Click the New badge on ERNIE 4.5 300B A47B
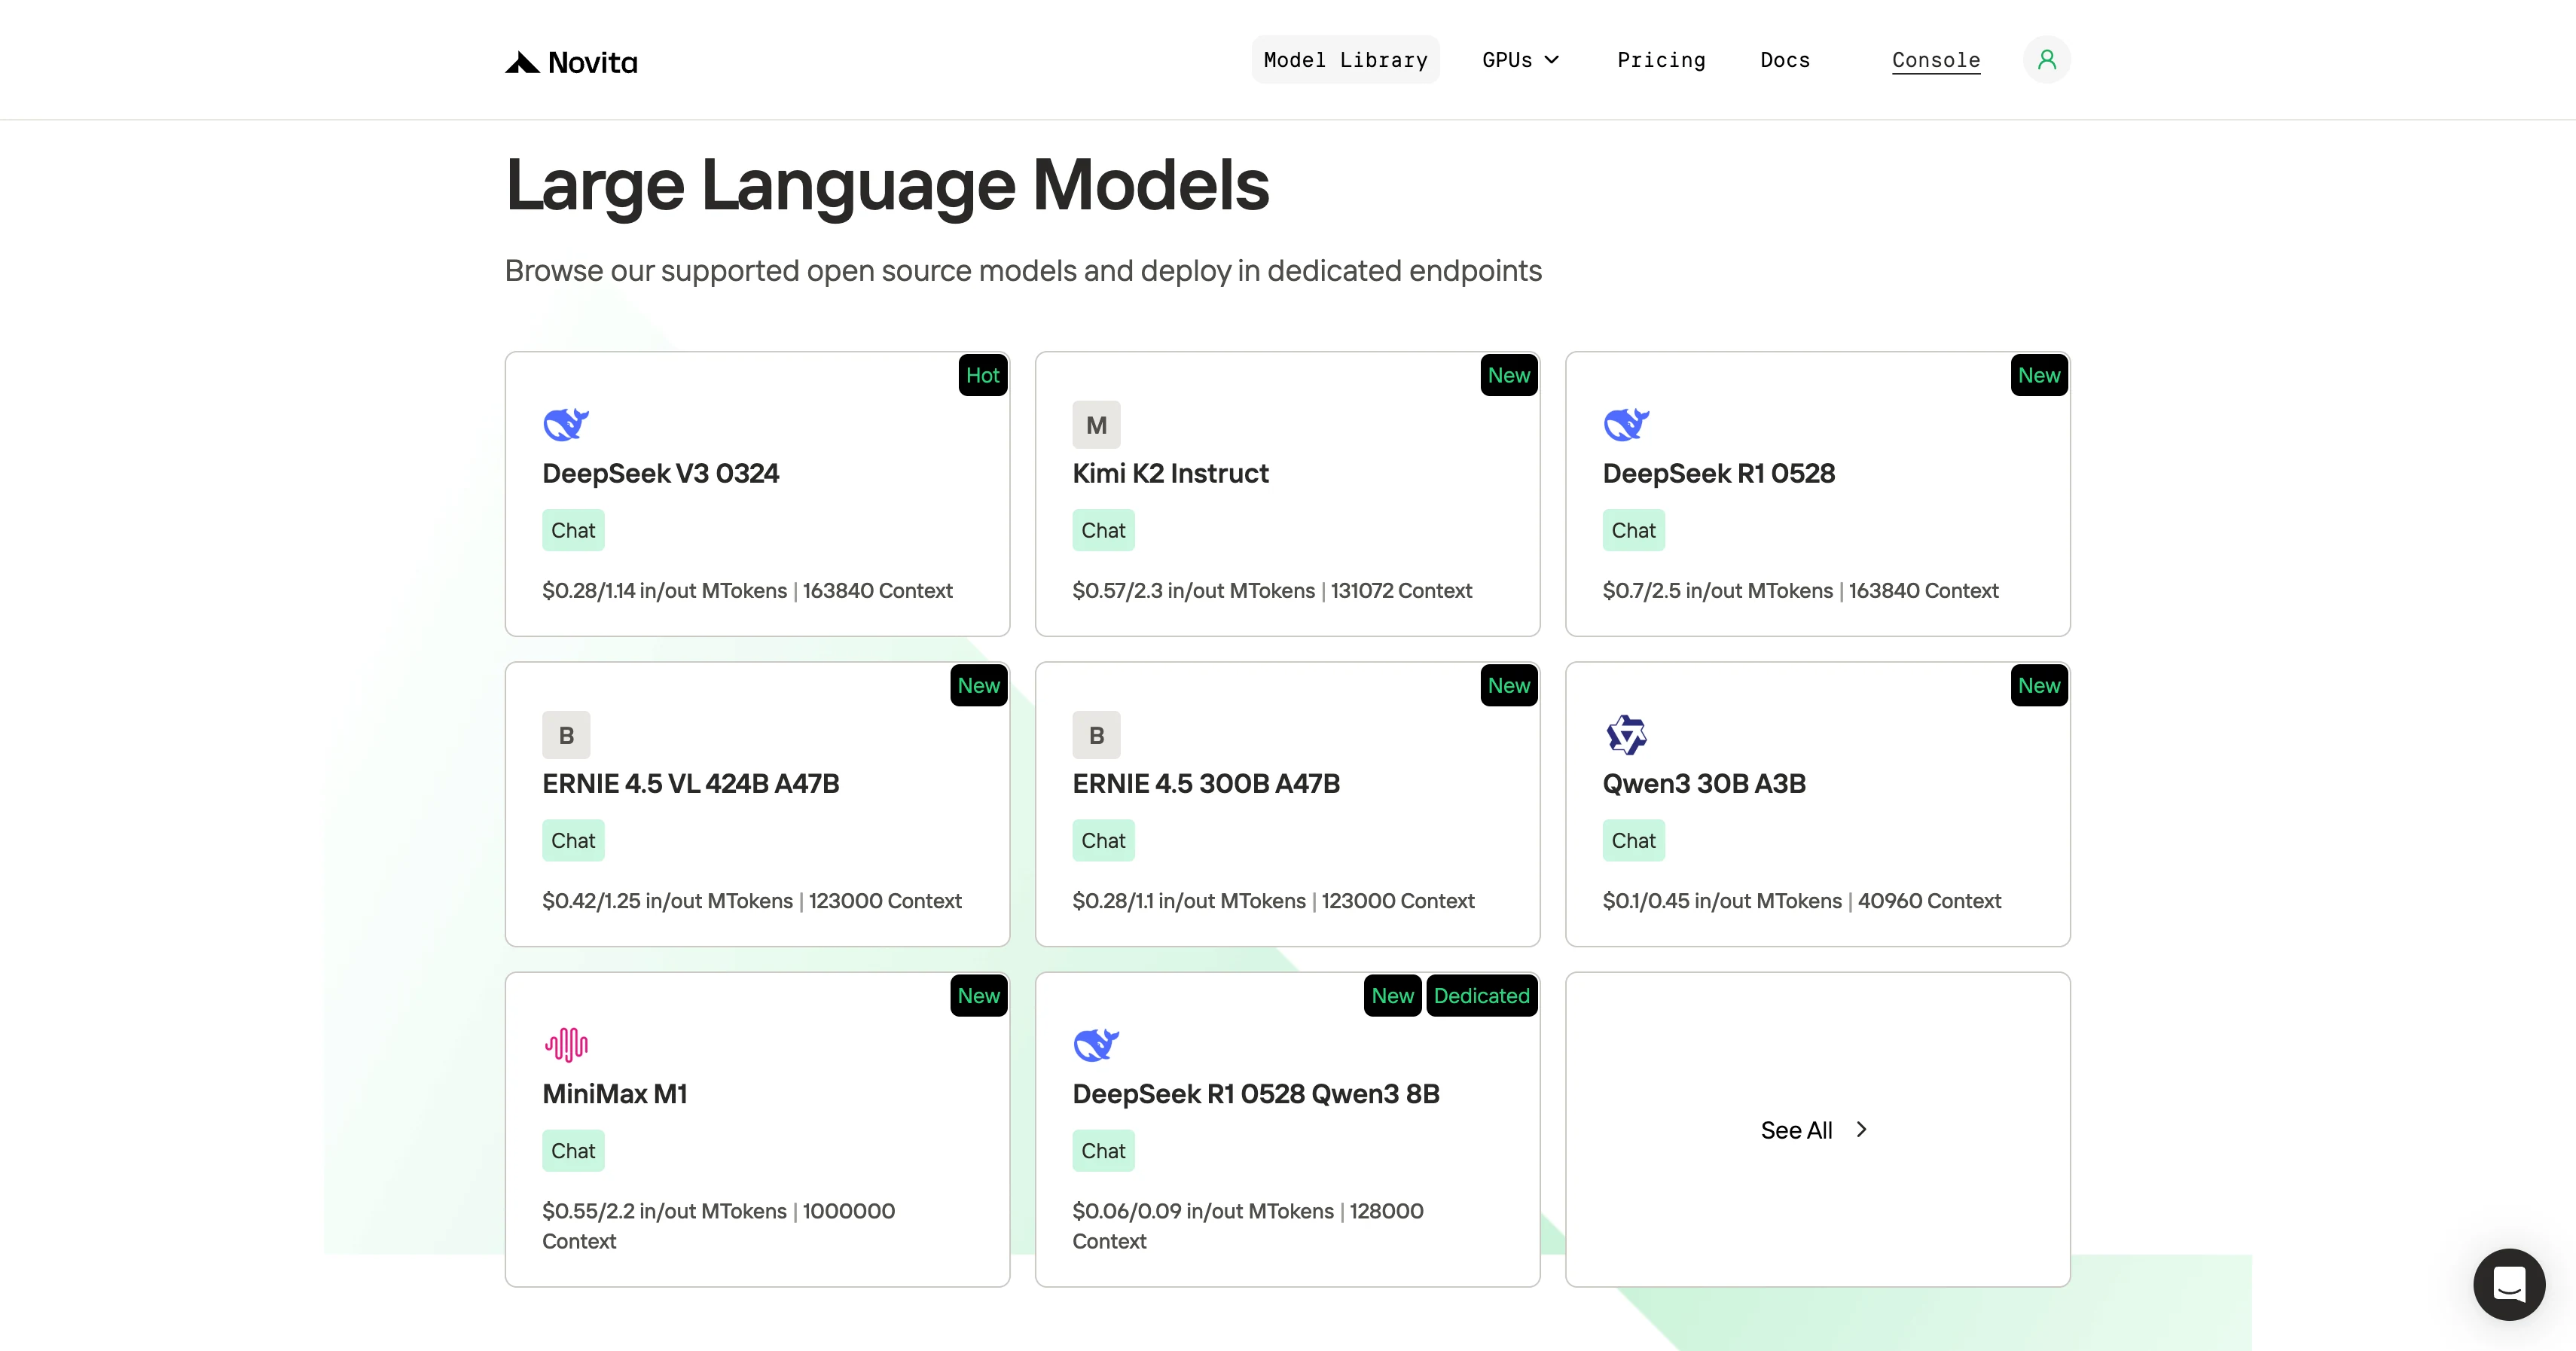 1509,685
